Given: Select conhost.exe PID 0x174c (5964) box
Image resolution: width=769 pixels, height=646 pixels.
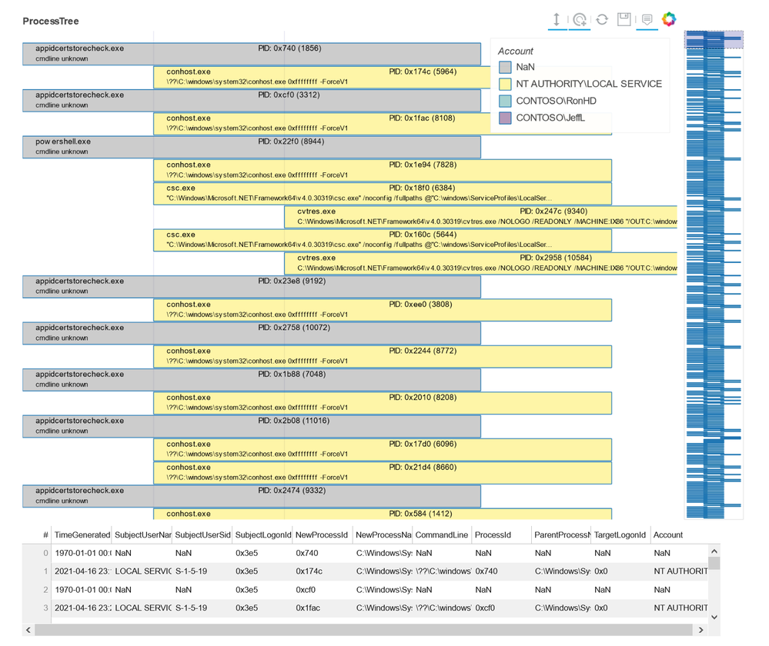Looking at the screenshot, I should point(323,77).
